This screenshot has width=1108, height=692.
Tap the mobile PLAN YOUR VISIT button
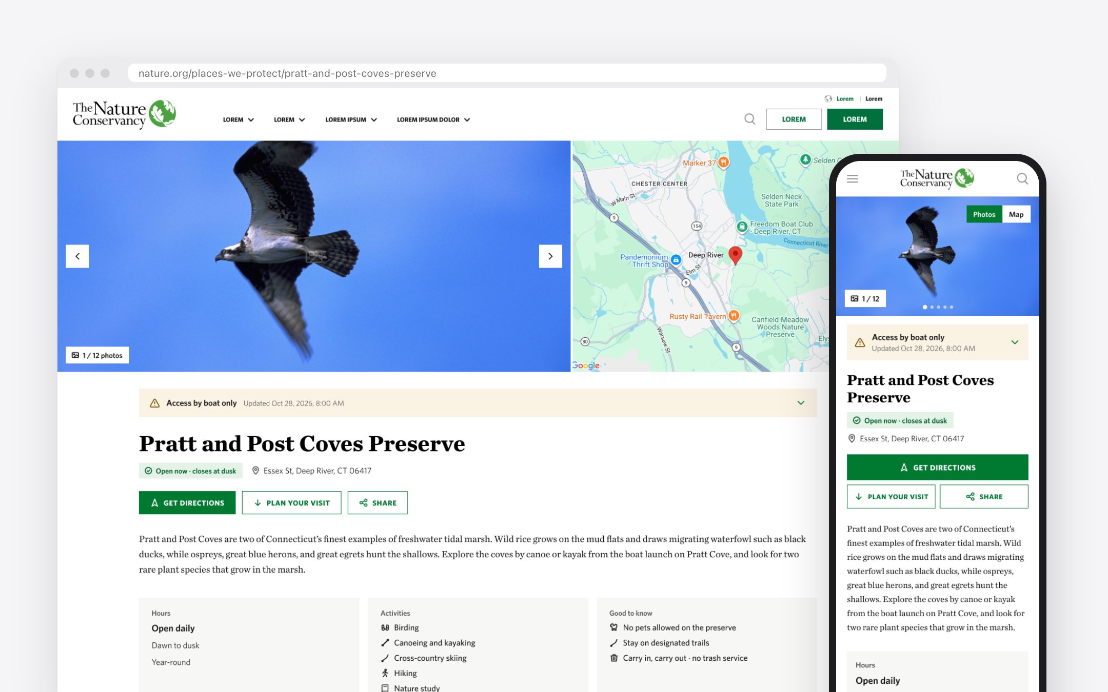(891, 496)
